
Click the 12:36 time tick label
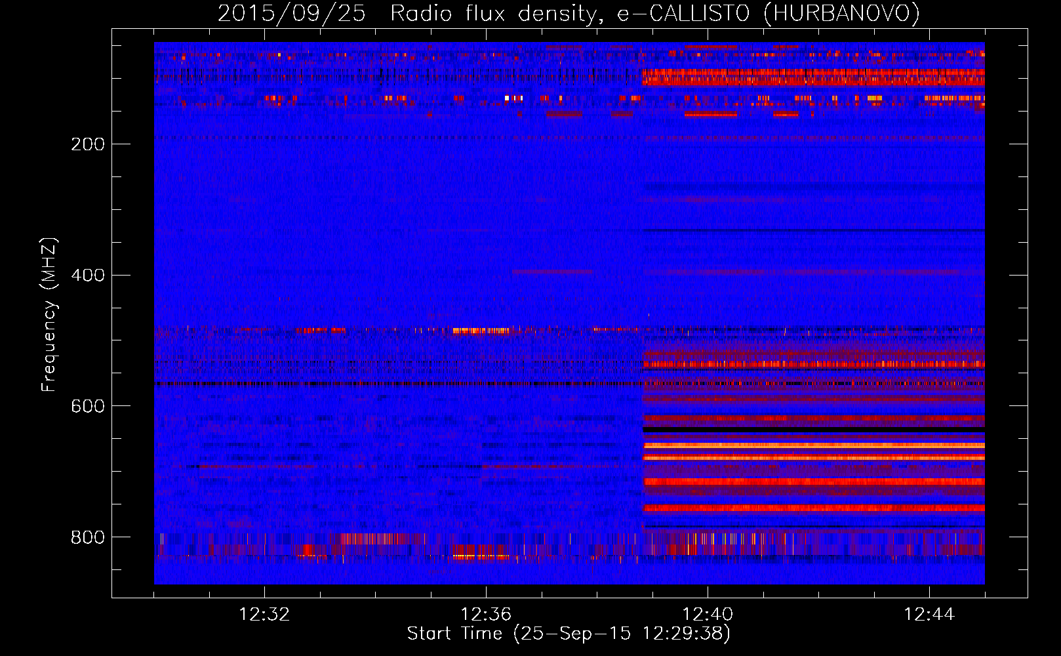[486, 615]
